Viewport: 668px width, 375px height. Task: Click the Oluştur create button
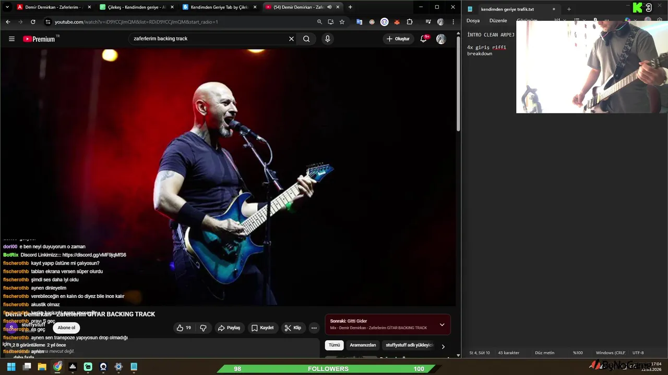pyautogui.click(x=398, y=39)
